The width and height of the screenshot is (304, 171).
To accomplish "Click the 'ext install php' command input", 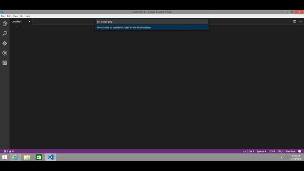I will 152,22.
